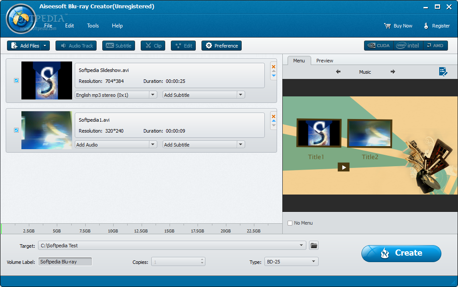458x287 pixels.
Task: Click Title2 thumbnail in menu preview
Action: coord(369,133)
